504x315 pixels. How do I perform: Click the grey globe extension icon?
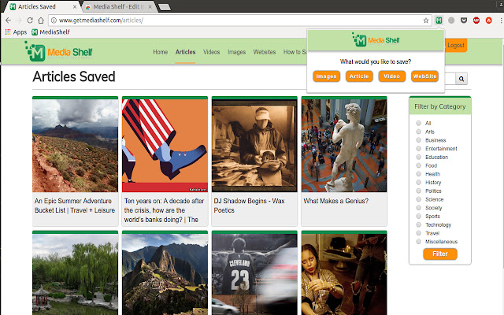(x=451, y=20)
